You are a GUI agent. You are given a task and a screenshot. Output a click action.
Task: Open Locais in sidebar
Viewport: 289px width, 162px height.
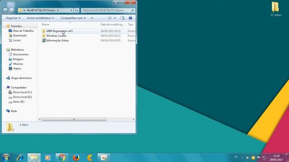tap(17, 40)
